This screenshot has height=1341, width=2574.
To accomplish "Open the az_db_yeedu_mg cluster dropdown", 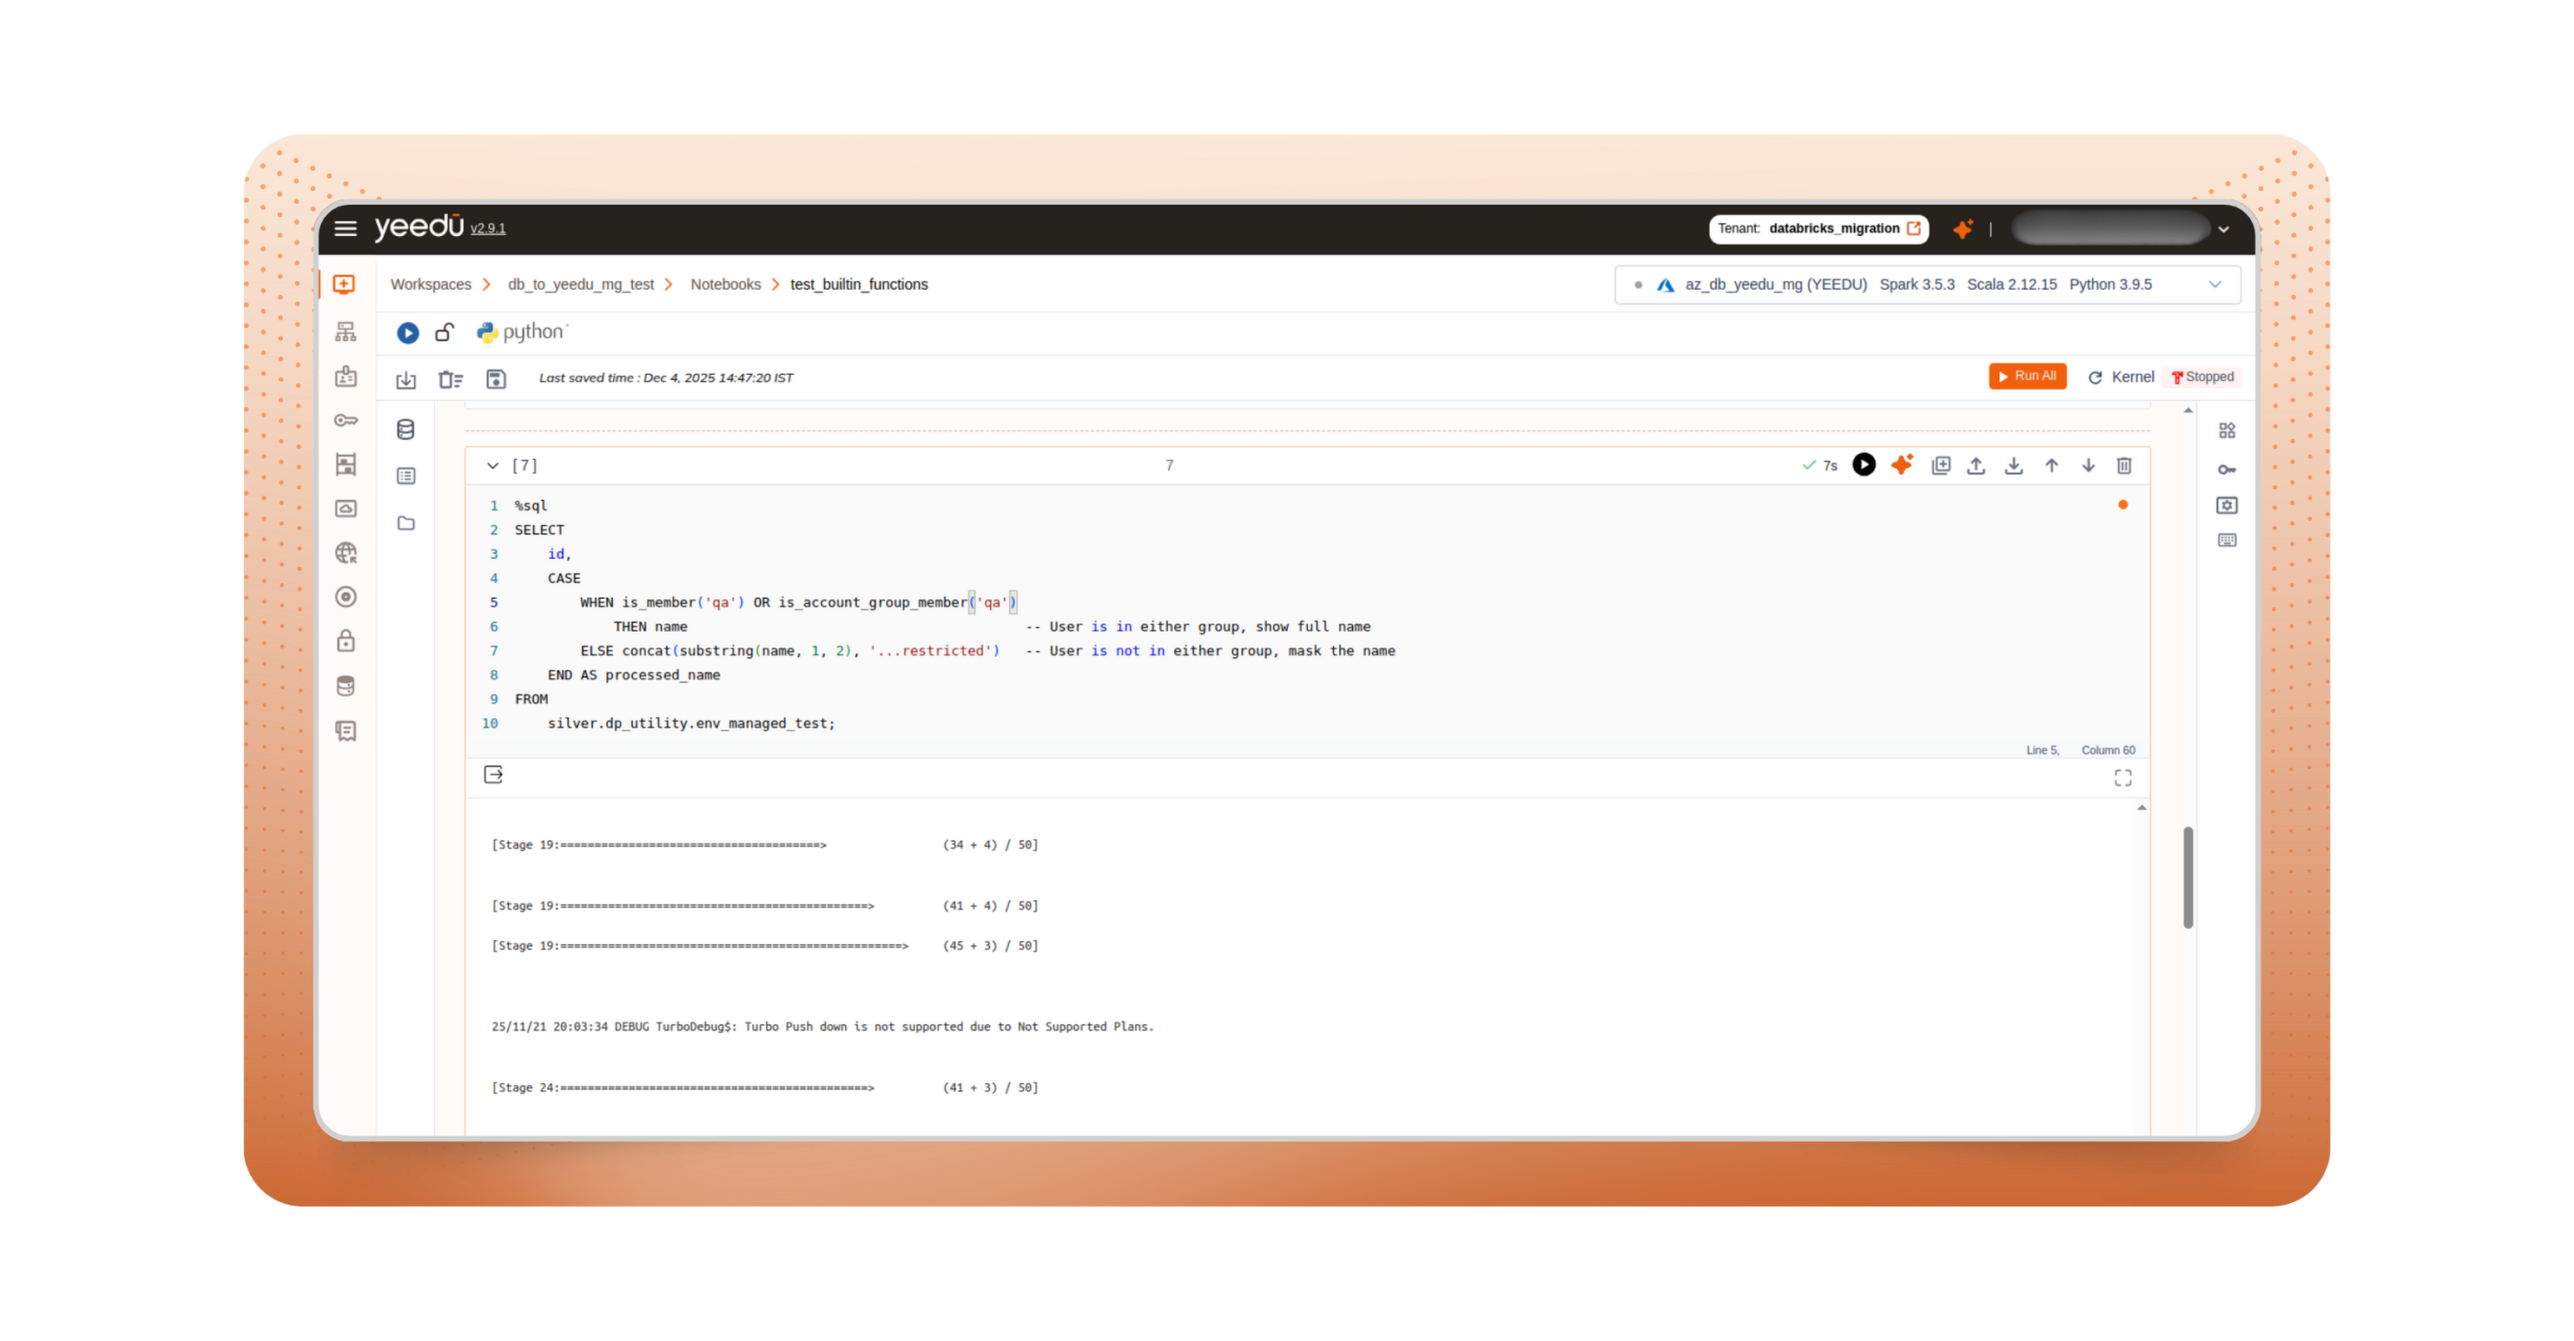I will [2216, 284].
